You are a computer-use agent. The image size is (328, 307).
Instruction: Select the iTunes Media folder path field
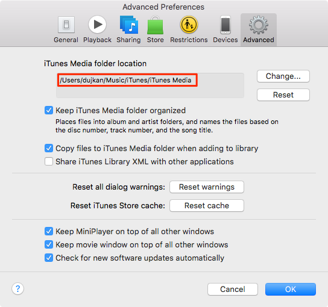point(150,85)
